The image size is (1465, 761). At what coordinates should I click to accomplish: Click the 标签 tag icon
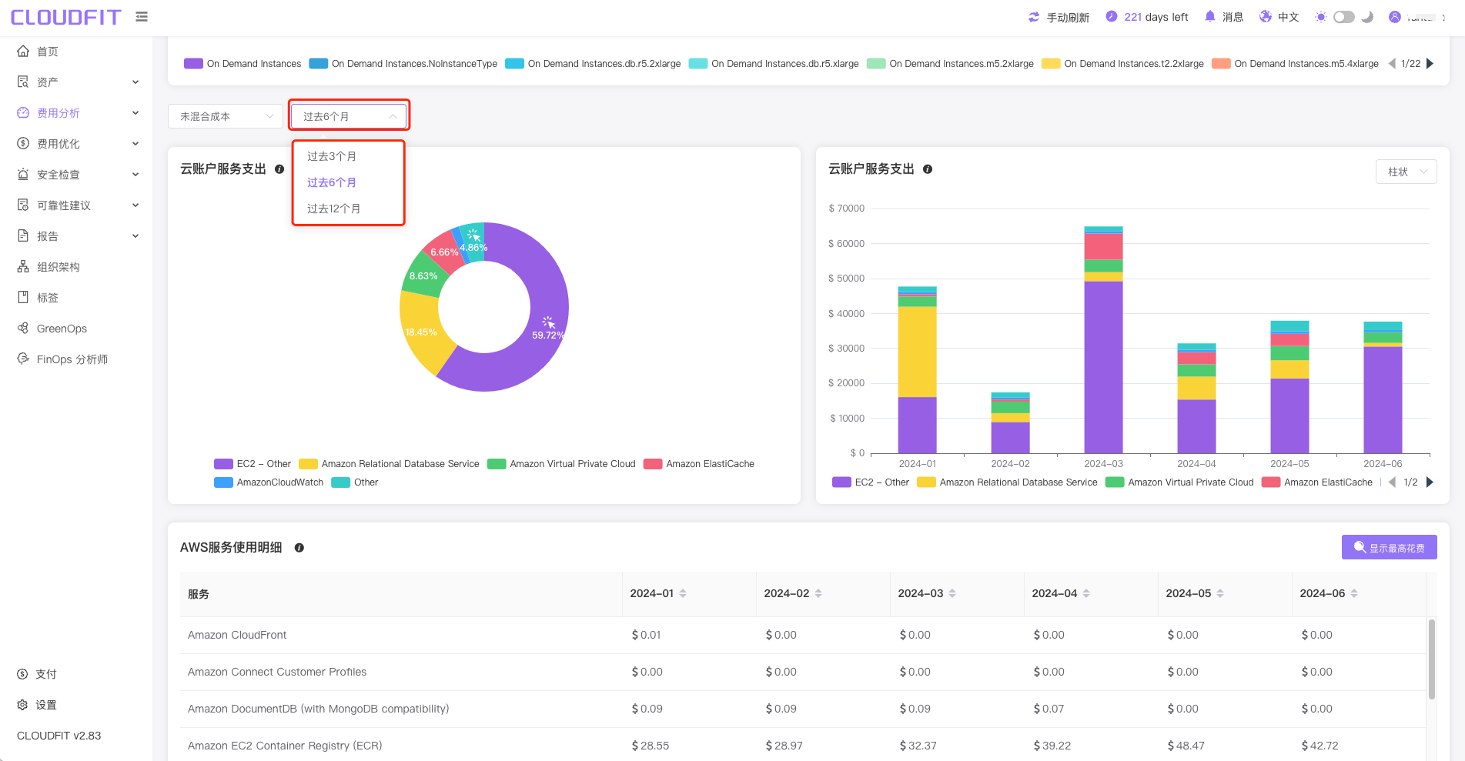tap(23, 297)
